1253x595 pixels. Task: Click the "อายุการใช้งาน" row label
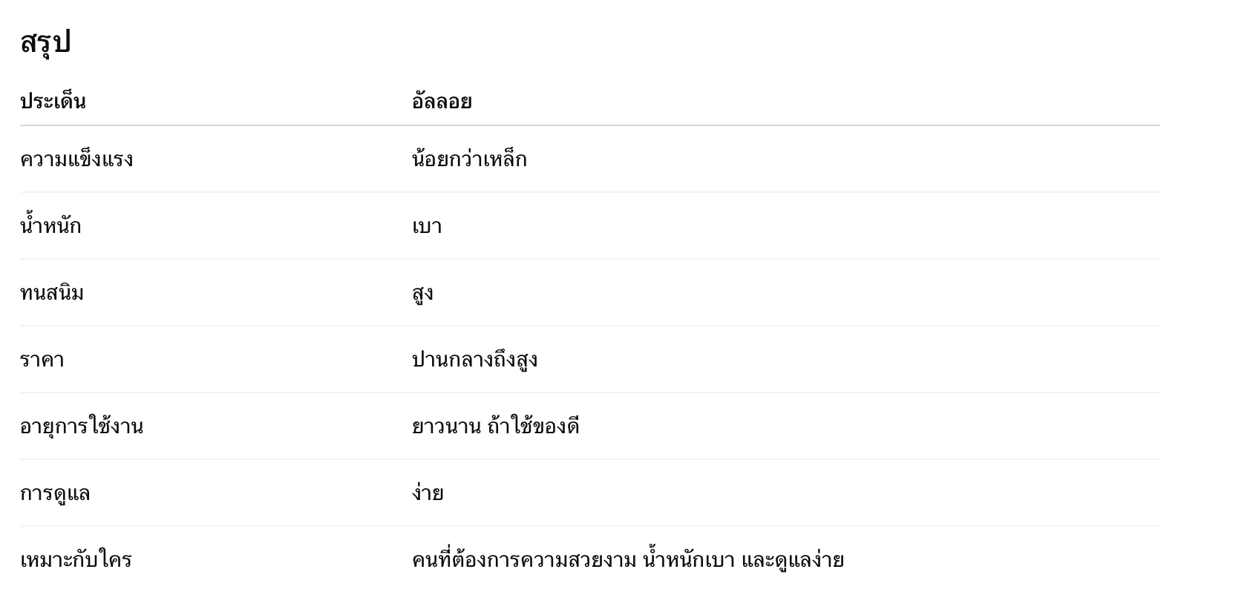coord(82,427)
